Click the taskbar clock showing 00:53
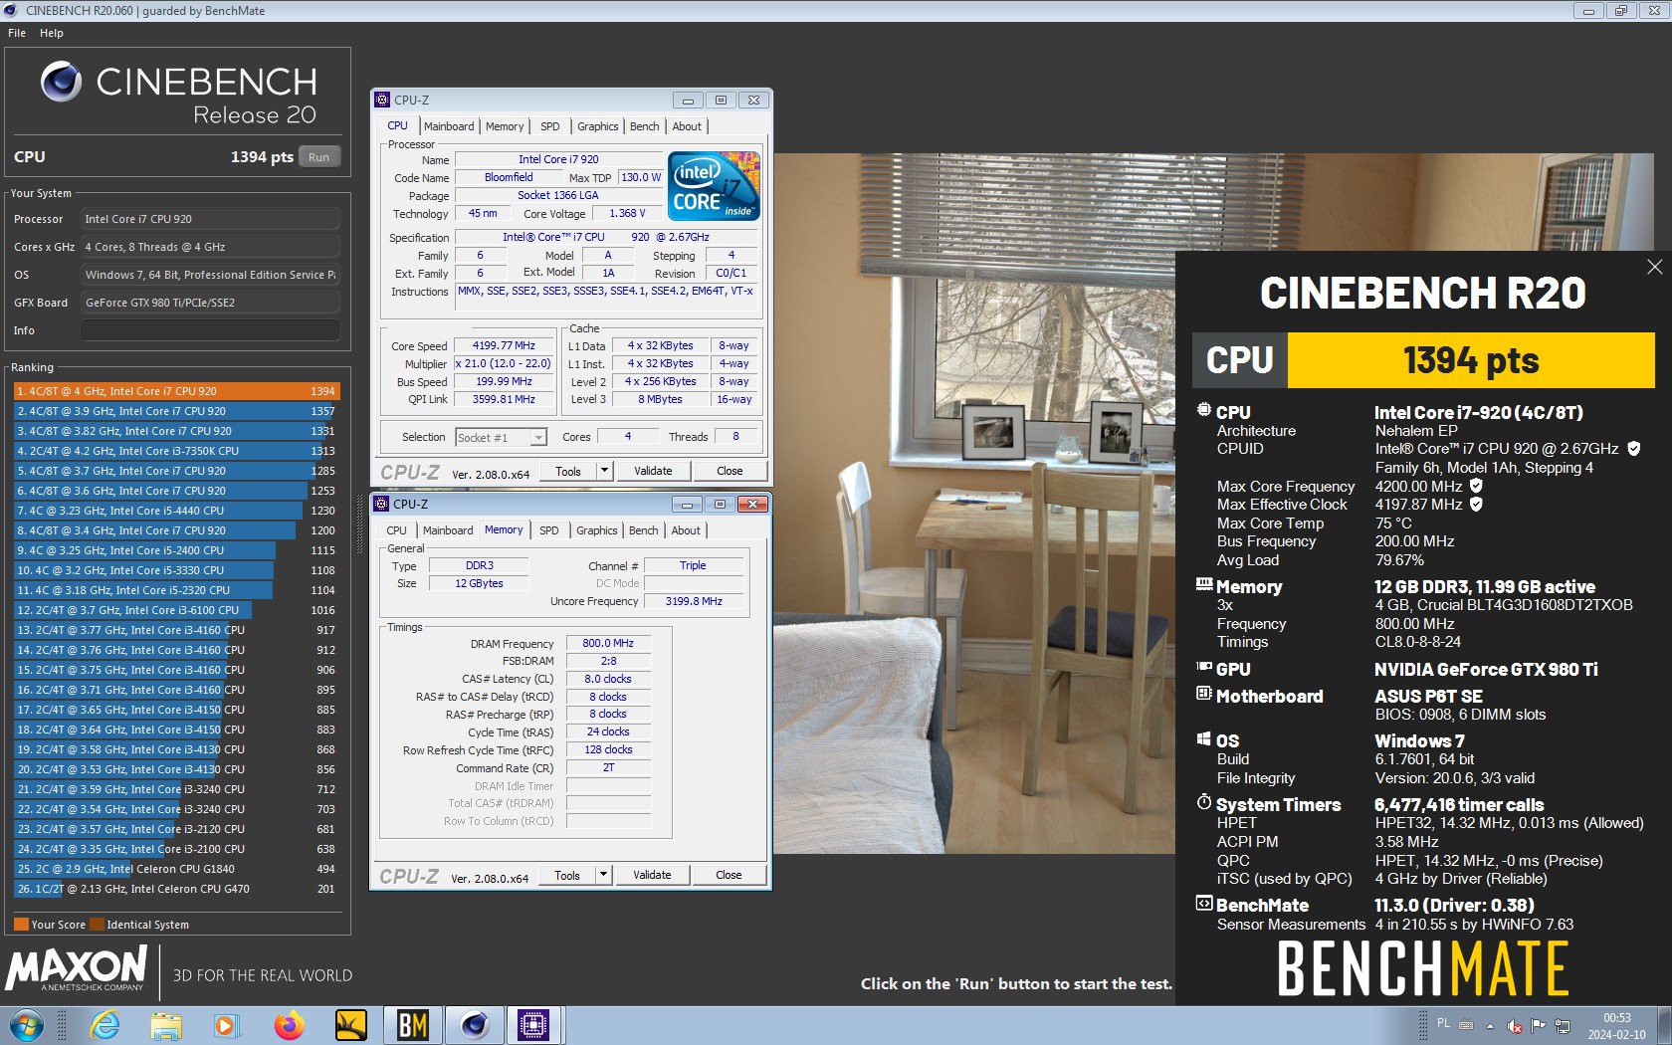 tap(1616, 1026)
